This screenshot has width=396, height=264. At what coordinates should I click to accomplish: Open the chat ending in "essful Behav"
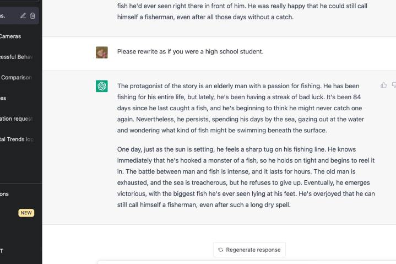tap(17, 57)
